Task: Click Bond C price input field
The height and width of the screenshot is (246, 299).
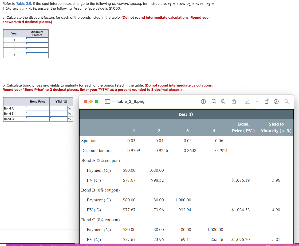Action: (x=38, y=119)
